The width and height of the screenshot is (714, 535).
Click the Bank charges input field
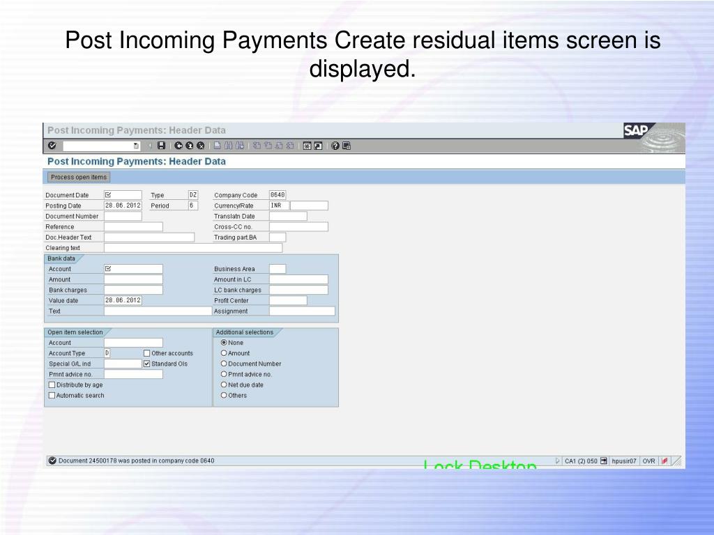click(133, 290)
